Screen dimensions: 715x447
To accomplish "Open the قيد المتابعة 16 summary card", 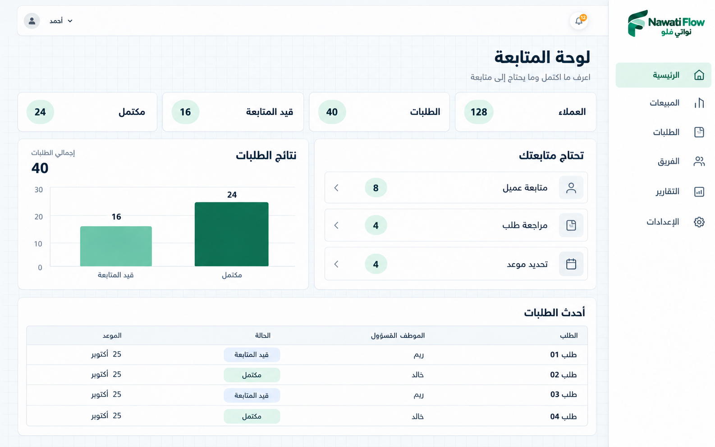I will [x=233, y=112].
